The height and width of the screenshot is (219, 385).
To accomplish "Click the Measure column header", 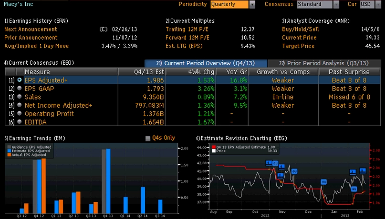I will tap(71, 72).
